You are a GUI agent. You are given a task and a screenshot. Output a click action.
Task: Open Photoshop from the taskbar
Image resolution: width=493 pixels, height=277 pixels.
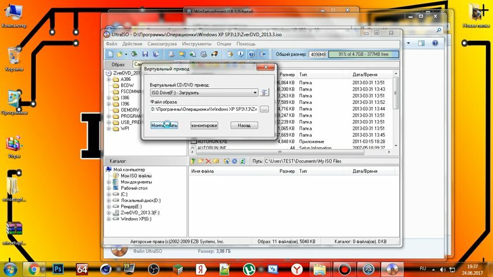58,269
